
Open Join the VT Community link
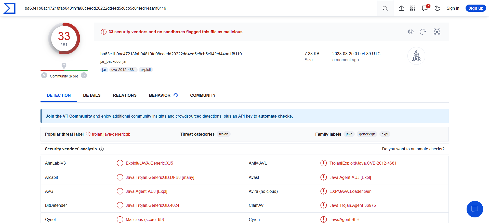pyautogui.click(x=69, y=116)
